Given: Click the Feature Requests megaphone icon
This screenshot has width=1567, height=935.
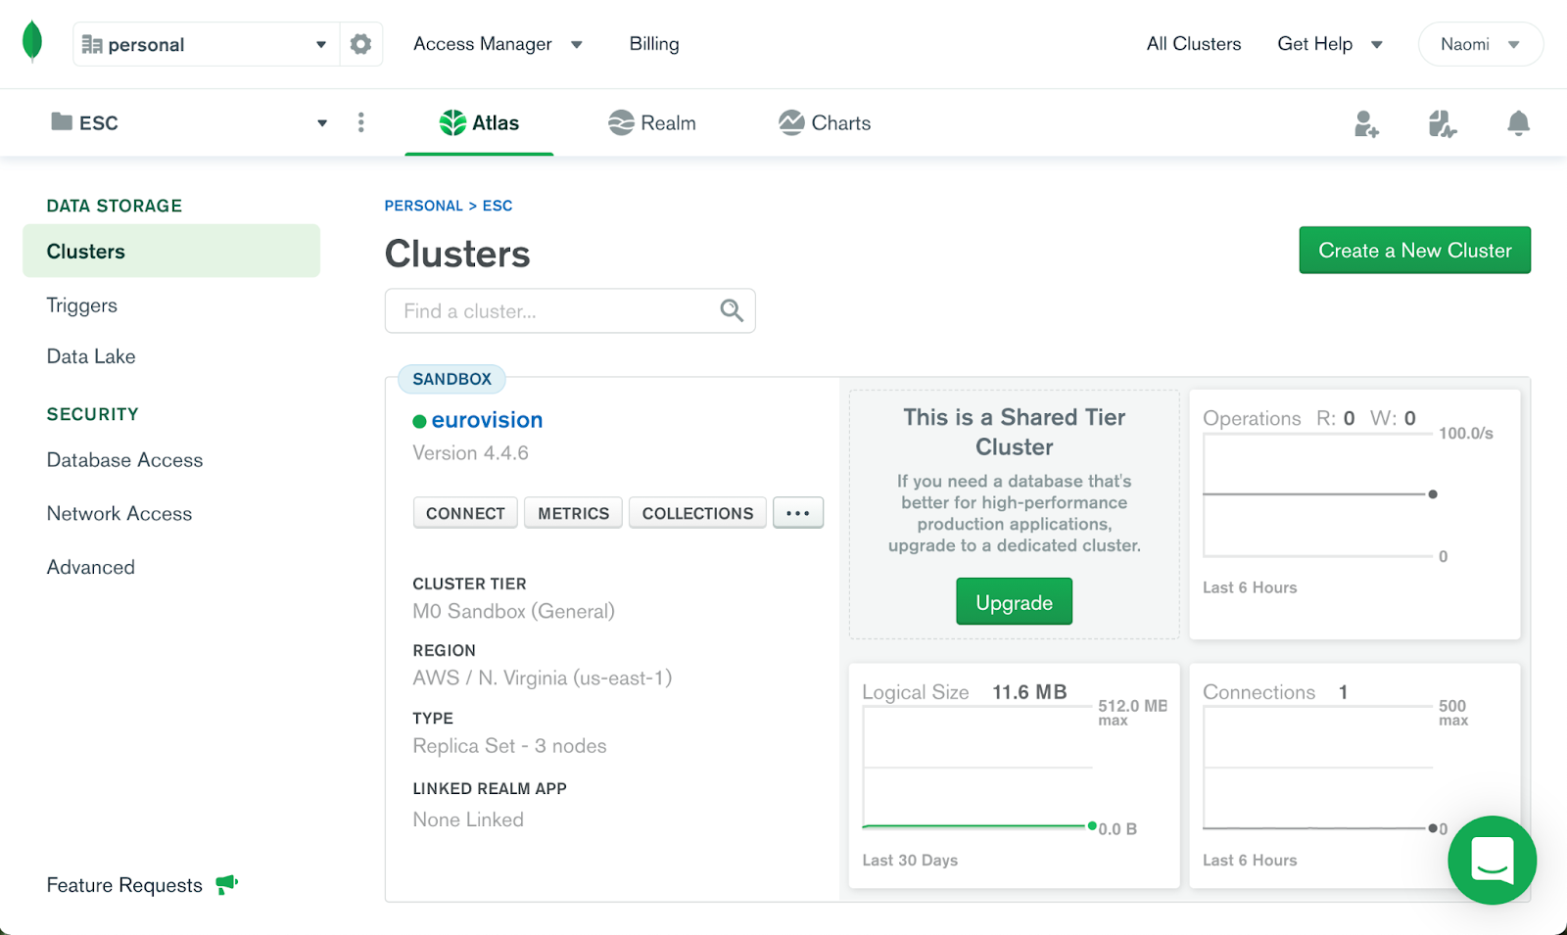Looking at the screenshot, I should pyautogui.click(x=226, y=884).
